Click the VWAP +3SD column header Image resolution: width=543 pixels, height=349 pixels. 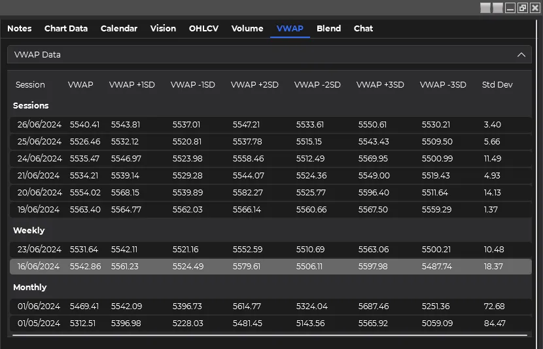click(x=380, y=85)
